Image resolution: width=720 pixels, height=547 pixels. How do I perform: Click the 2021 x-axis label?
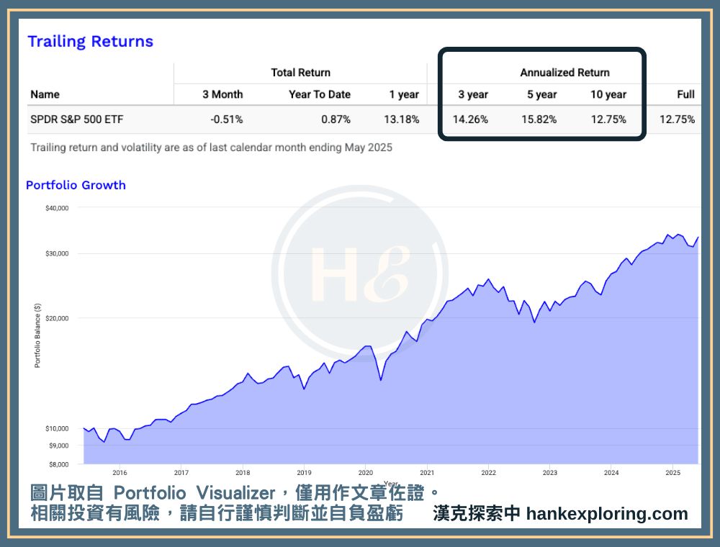[x=427, y=473]
